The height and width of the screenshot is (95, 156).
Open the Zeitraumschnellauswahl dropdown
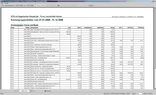42,5
